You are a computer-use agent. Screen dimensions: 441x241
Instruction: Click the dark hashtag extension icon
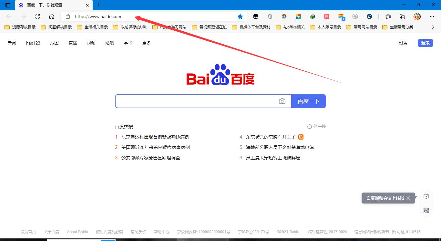pos(369,16)
